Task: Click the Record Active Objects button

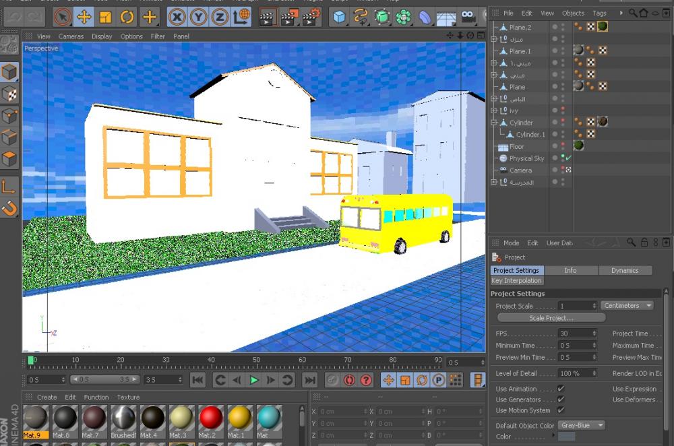Action: [332, 380]
